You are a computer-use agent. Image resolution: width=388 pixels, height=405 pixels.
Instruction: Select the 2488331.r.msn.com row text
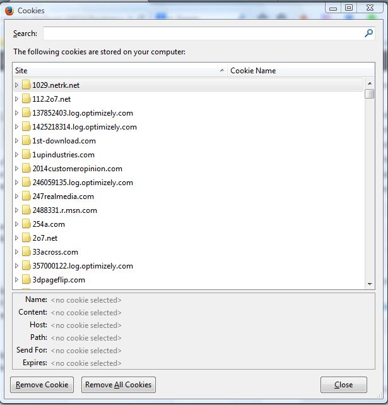[64, 210]
